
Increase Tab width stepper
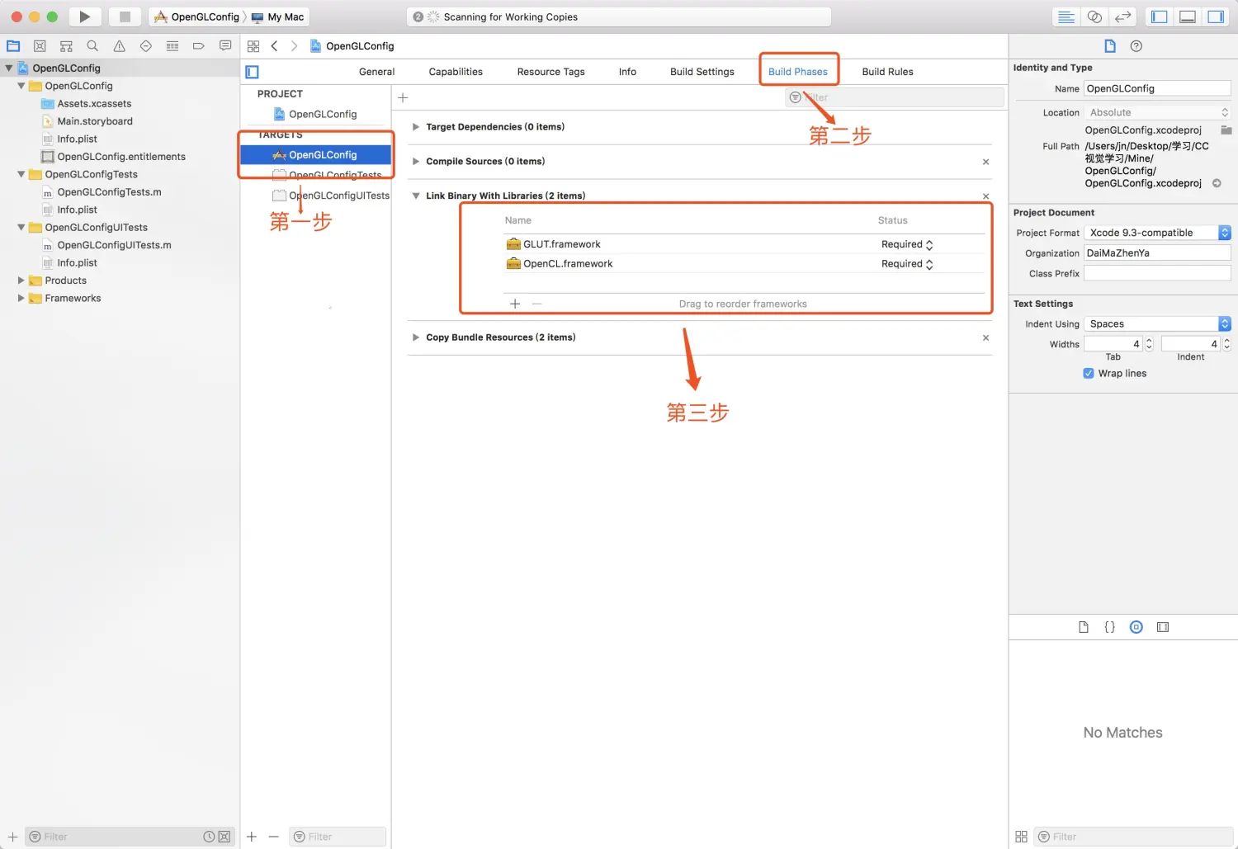[x=1149, y=341]
